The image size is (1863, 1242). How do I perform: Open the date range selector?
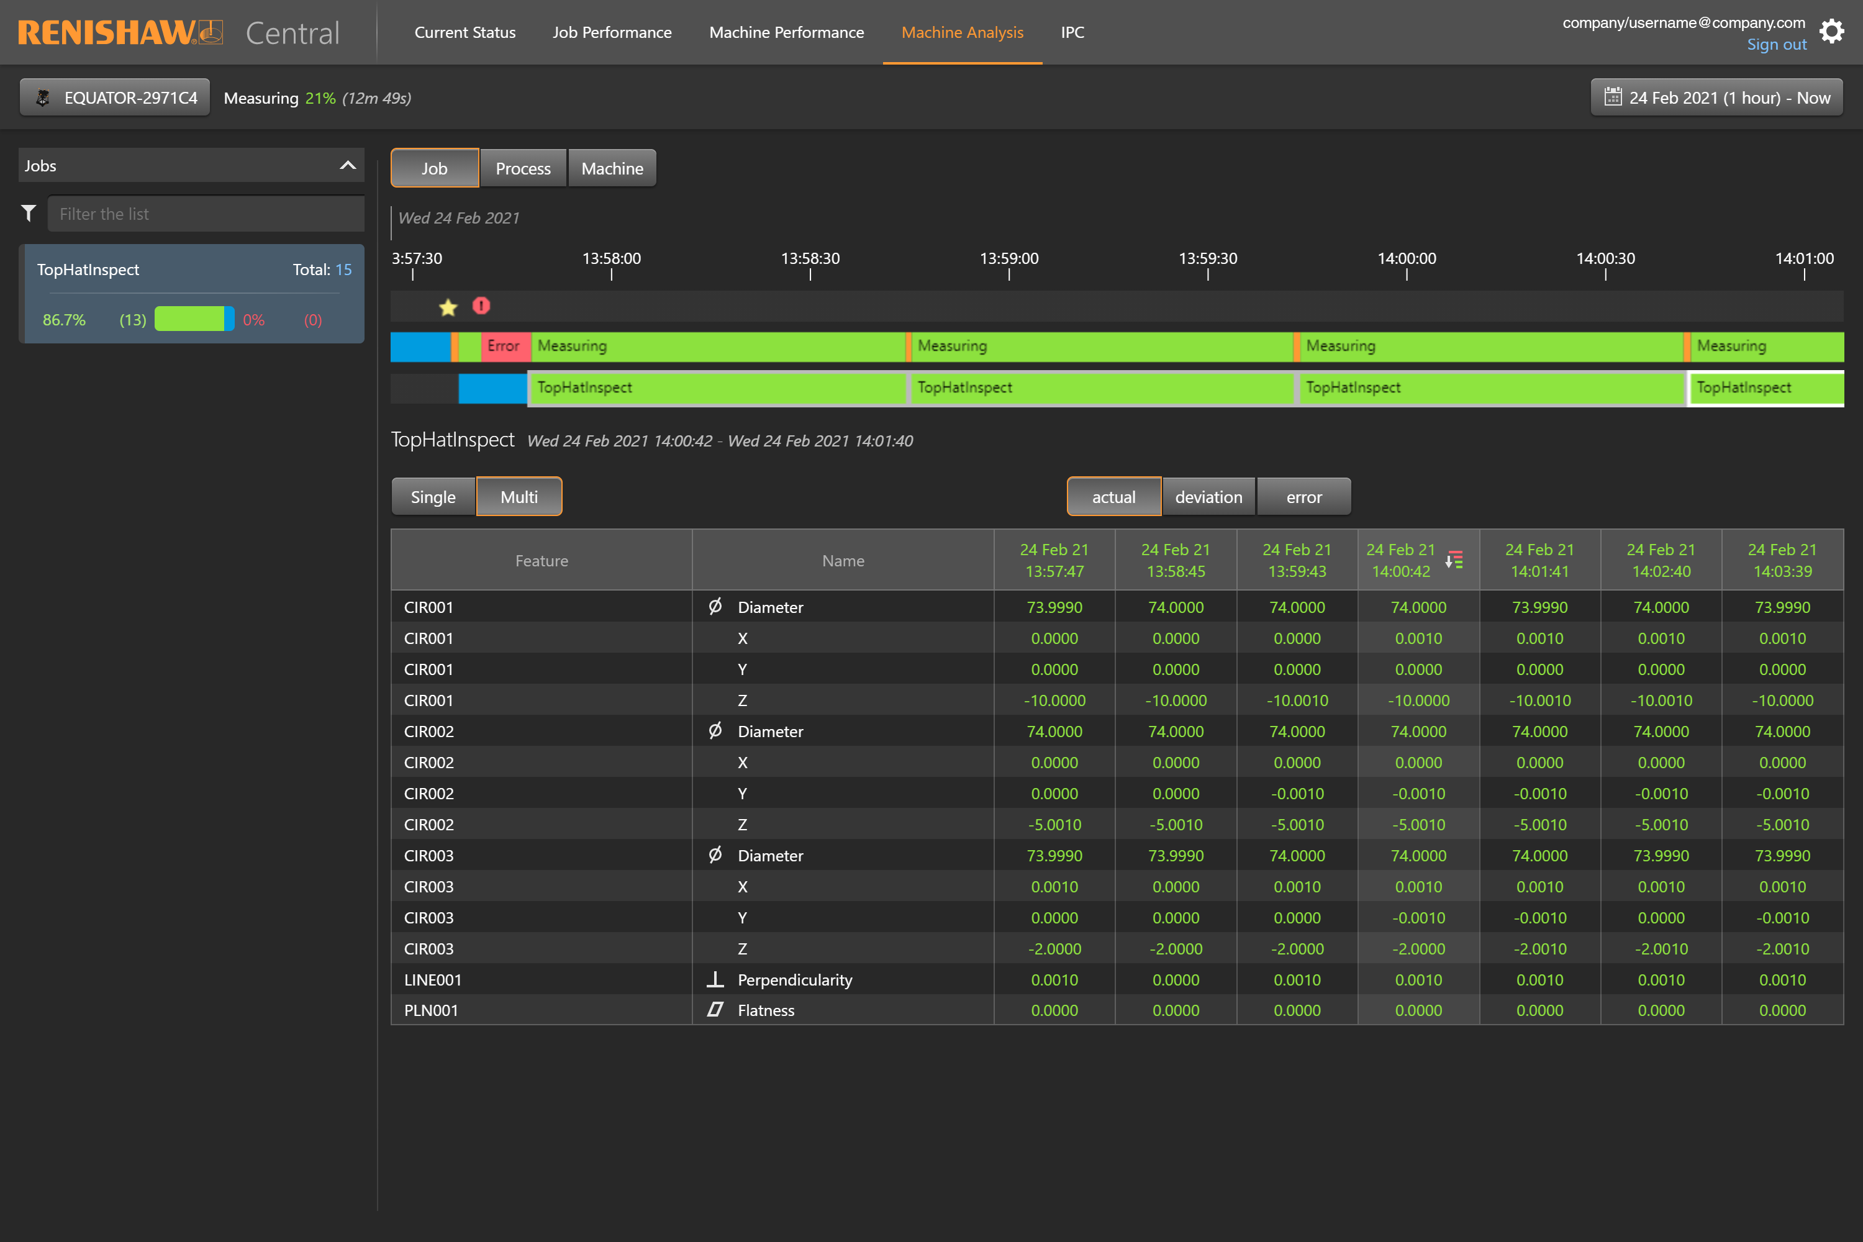coord(1716,97)
